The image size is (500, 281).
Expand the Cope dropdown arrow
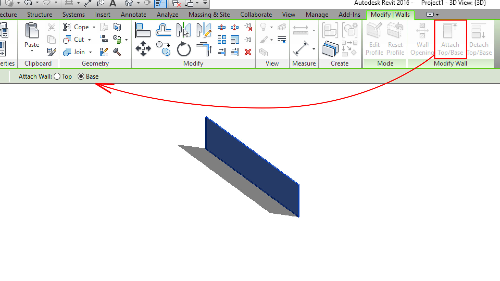pyautogui.click(x=94, y=27)
